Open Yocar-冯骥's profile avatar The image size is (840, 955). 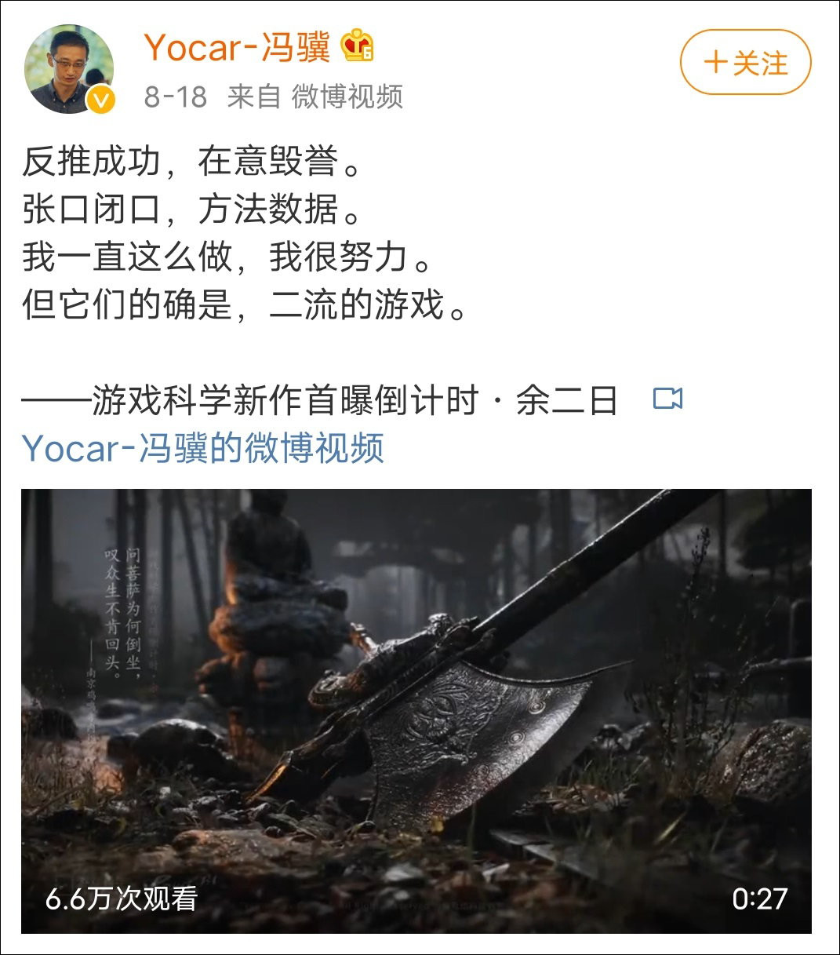pos(69,69)
